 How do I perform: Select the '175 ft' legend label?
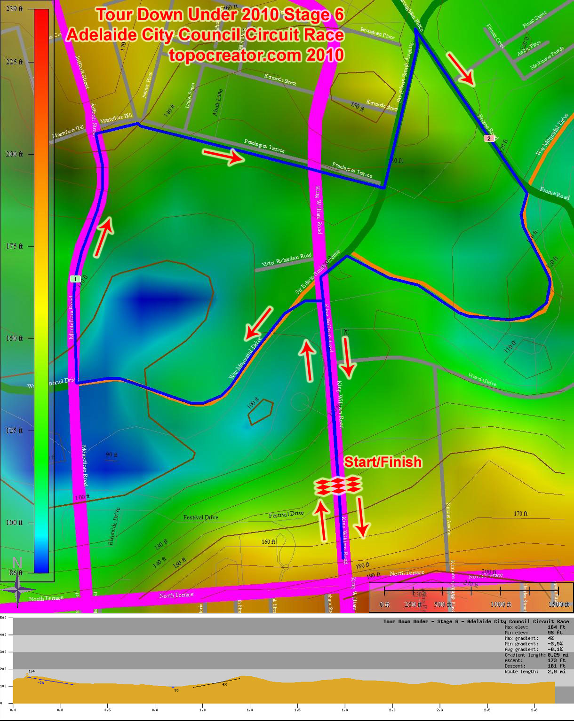pos(14,246)
